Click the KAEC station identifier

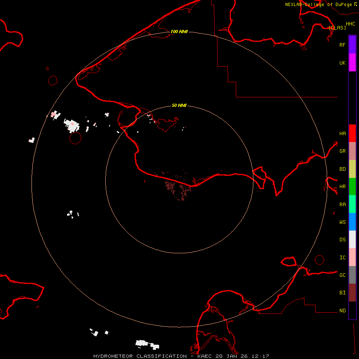[x=205, y=356]
